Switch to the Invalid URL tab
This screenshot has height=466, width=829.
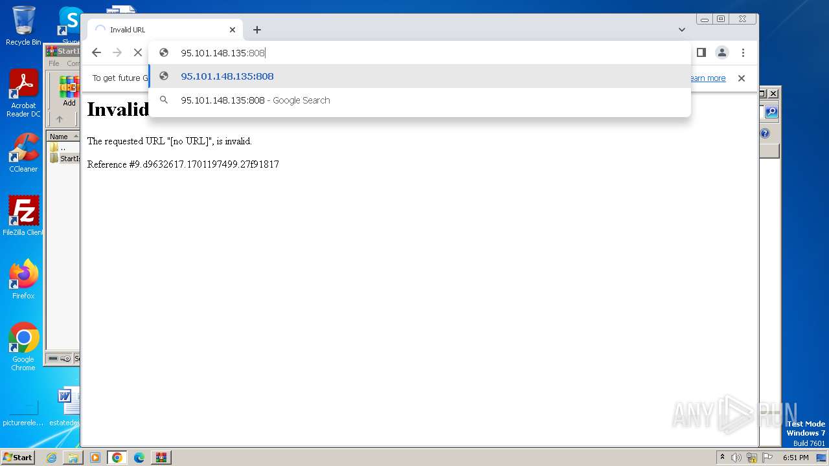click(x=165, y=30)
